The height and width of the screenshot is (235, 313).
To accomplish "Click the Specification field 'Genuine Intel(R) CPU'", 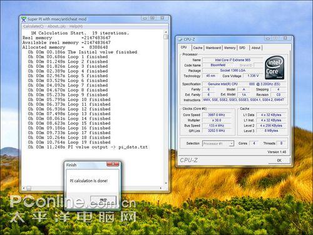I will coord(244,84).
